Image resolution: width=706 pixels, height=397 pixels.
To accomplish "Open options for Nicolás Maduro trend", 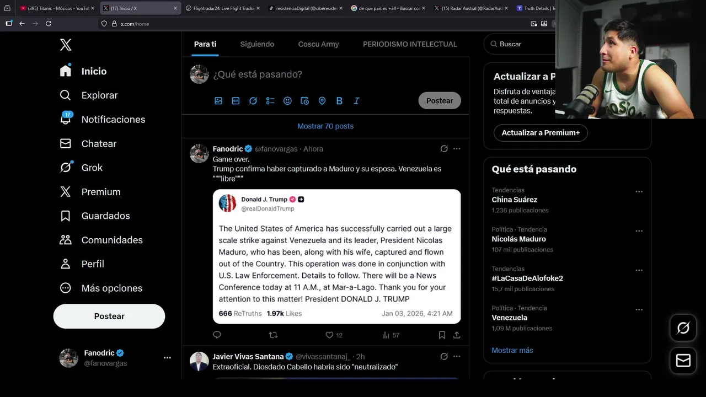I will (639, 231).
